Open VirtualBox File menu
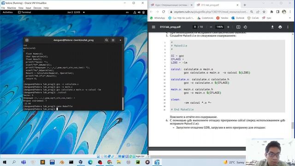This screenshot has width=295, height=166. 3,8
